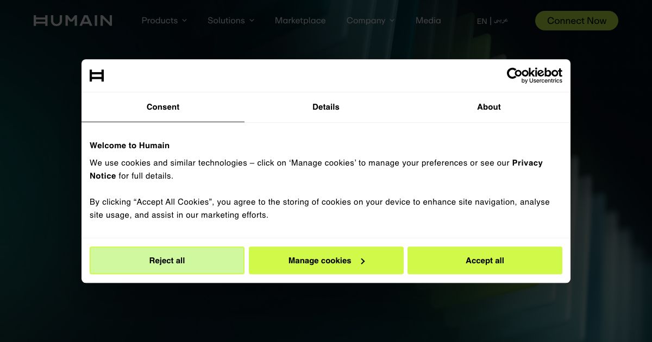Click the Products menu label
This screenshot has width=652, height=342.
click(160, 21)
